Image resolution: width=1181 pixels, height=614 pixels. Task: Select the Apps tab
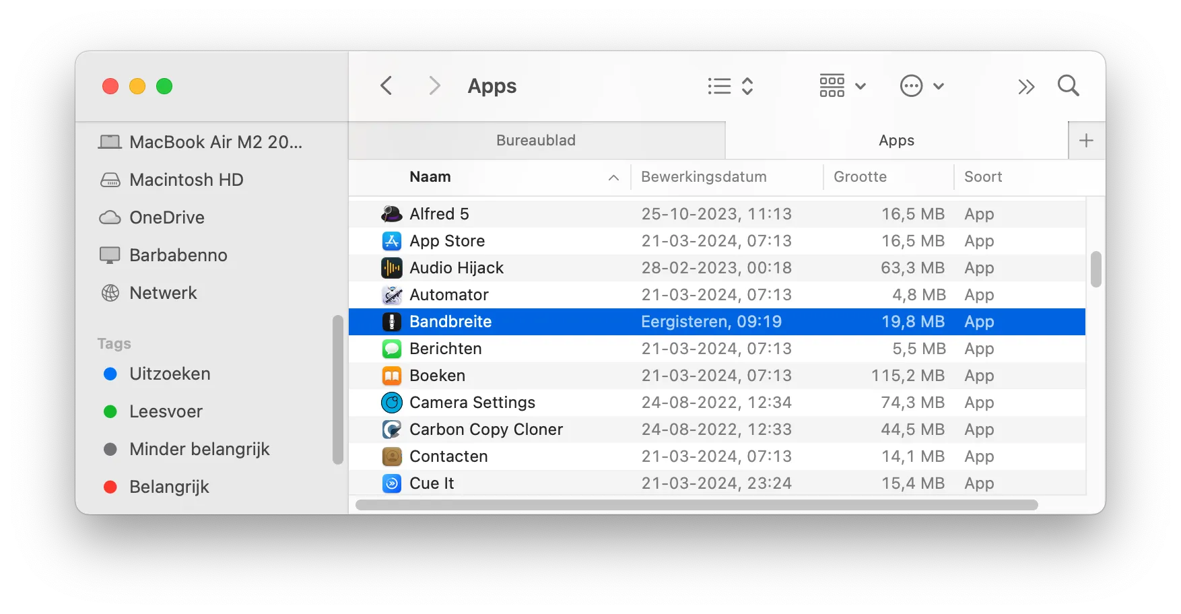pos(896,140)
